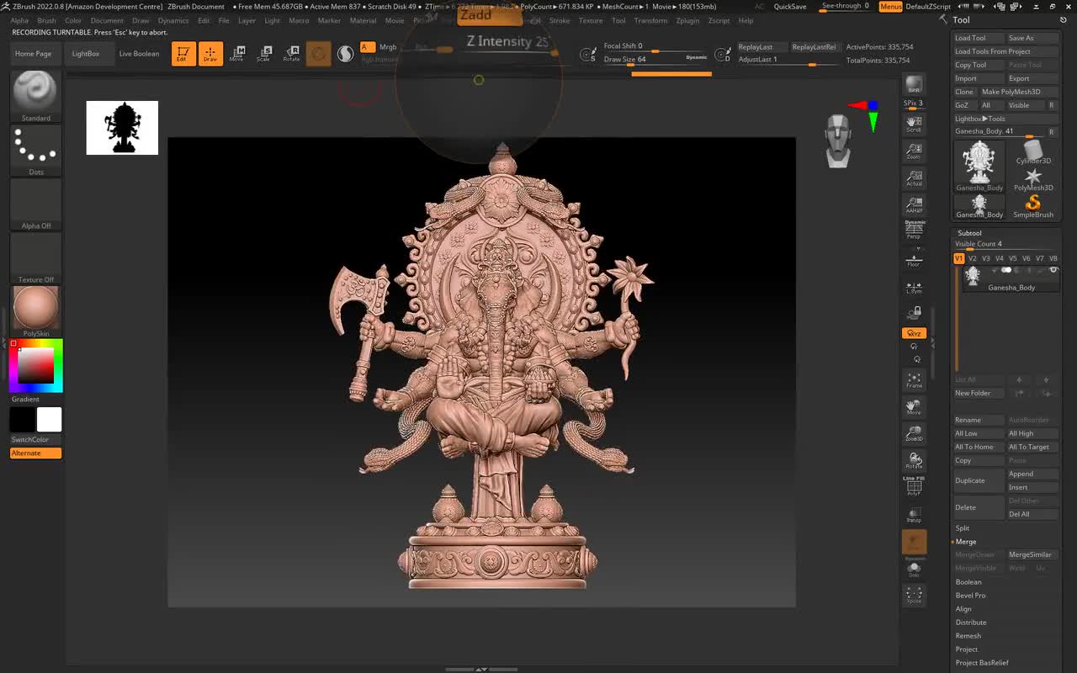Open the Standard brush picker
The height and width of the screenshot is (673, 1077).
tap(35, 96)
